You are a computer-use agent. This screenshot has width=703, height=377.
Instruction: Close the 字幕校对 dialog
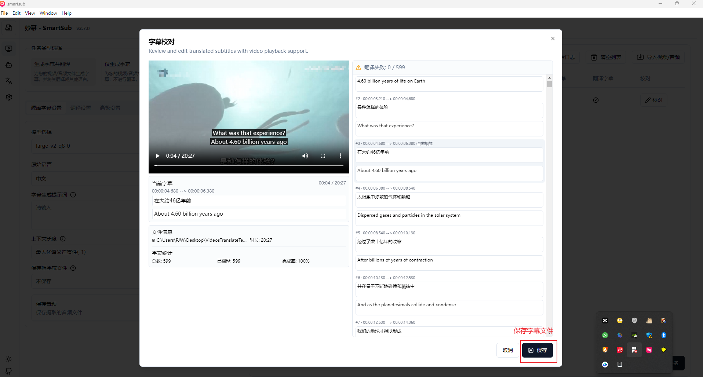click(553, 39)
